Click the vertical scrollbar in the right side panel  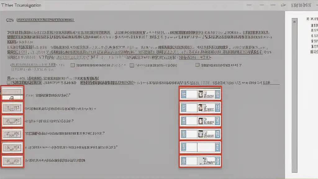(294, 95)
